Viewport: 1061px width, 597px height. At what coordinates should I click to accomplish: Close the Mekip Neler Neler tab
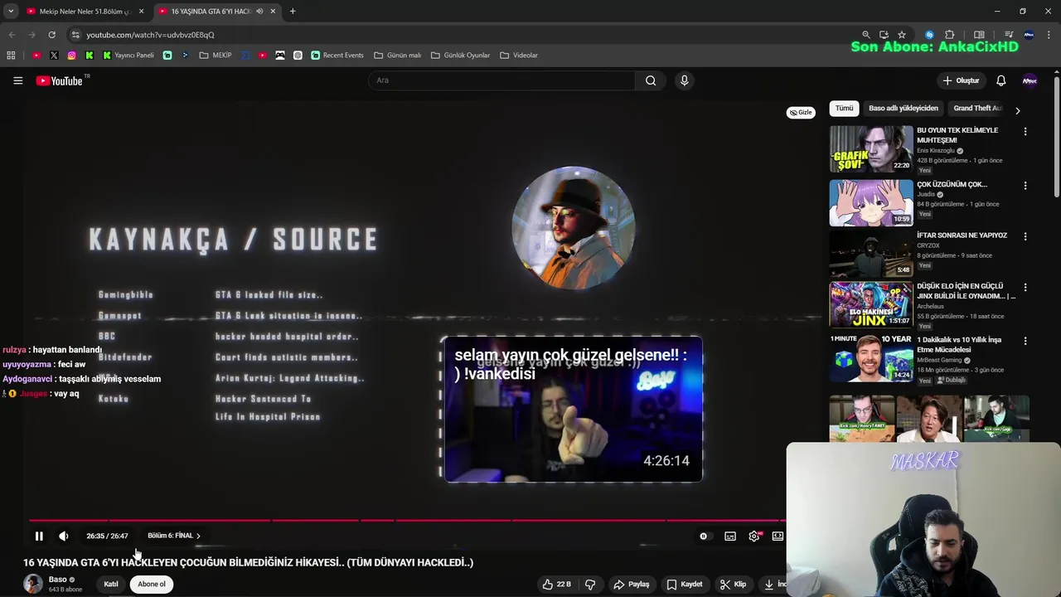click(x=142, y=12)
